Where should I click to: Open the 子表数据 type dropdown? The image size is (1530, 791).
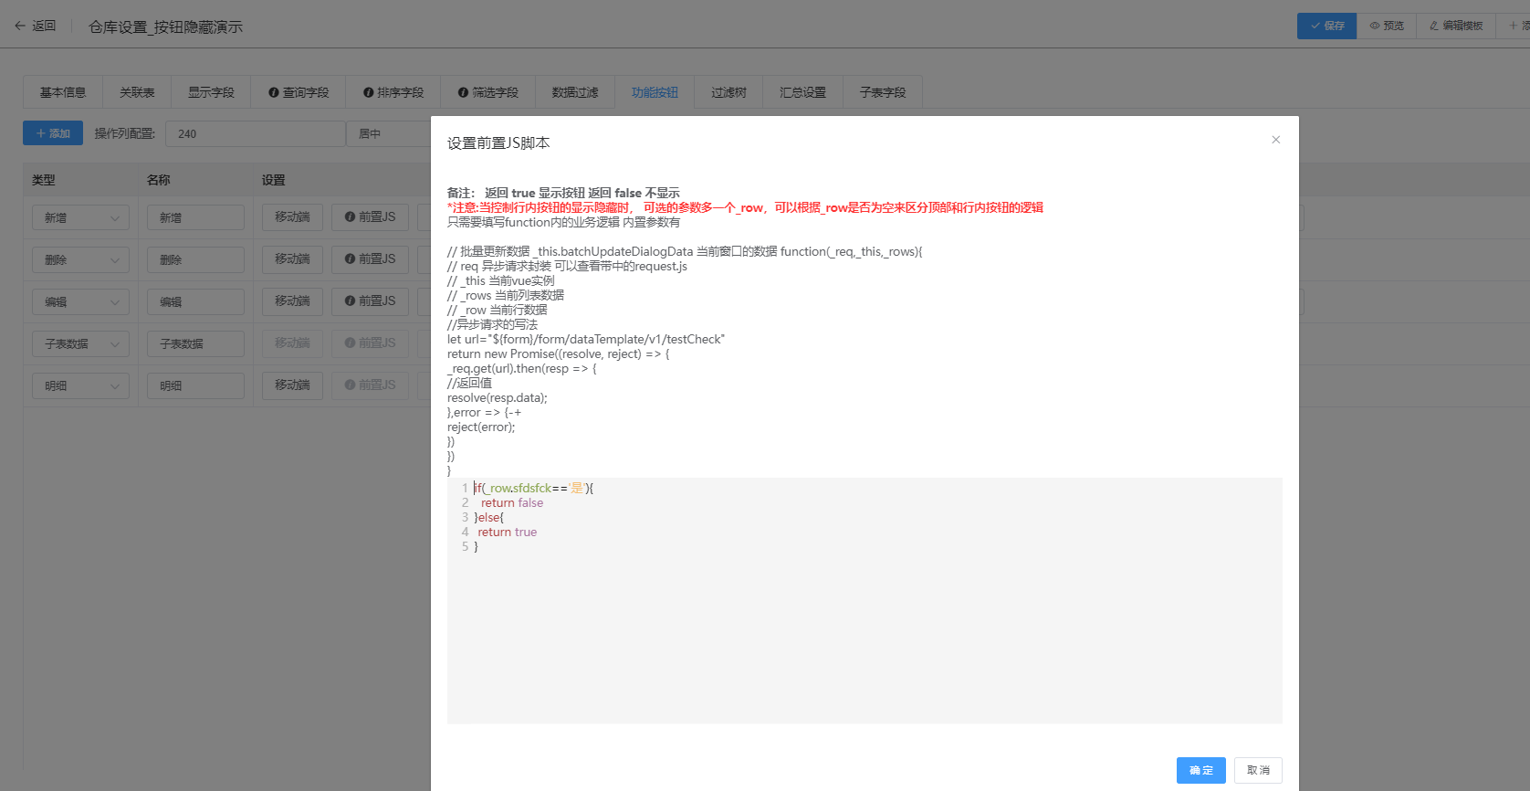pyautogui.click(x=115, y=344)
